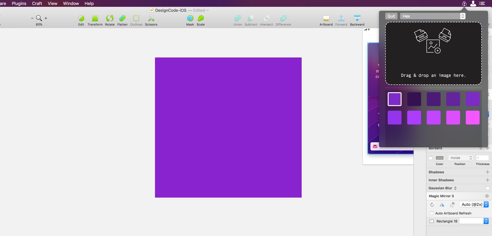The image size is (492, 236).
Task: Click Magic Mirror rotate-layer icon
Action: [x=452, y=205]
